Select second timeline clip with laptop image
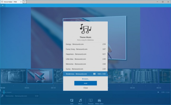The width and height of the screenshot is (171, 105). point(40,76)
